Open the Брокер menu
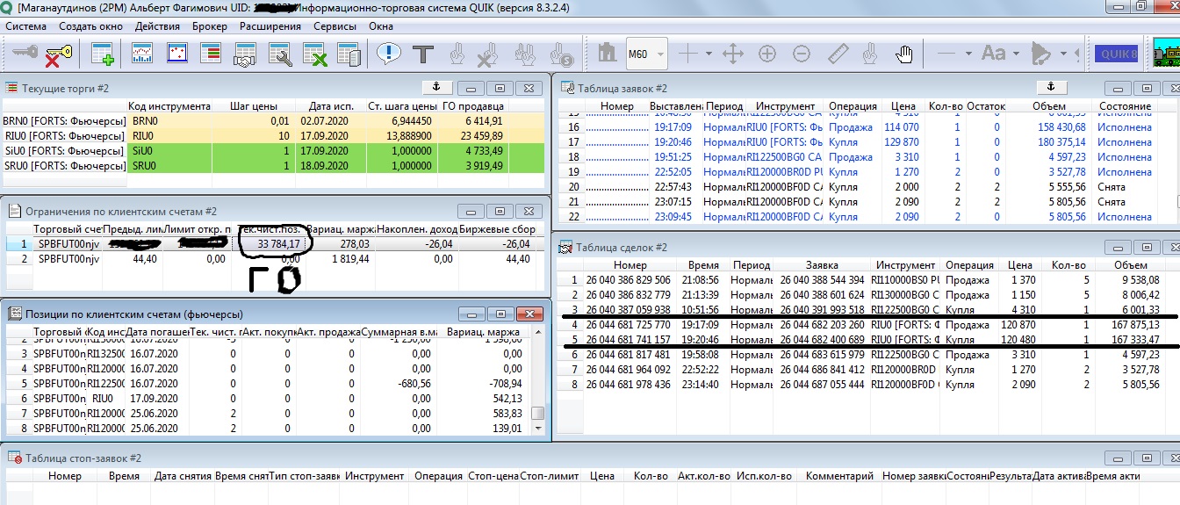This screenshot has height=505, width=1180. pyautogui.click(x=209, y=26)
